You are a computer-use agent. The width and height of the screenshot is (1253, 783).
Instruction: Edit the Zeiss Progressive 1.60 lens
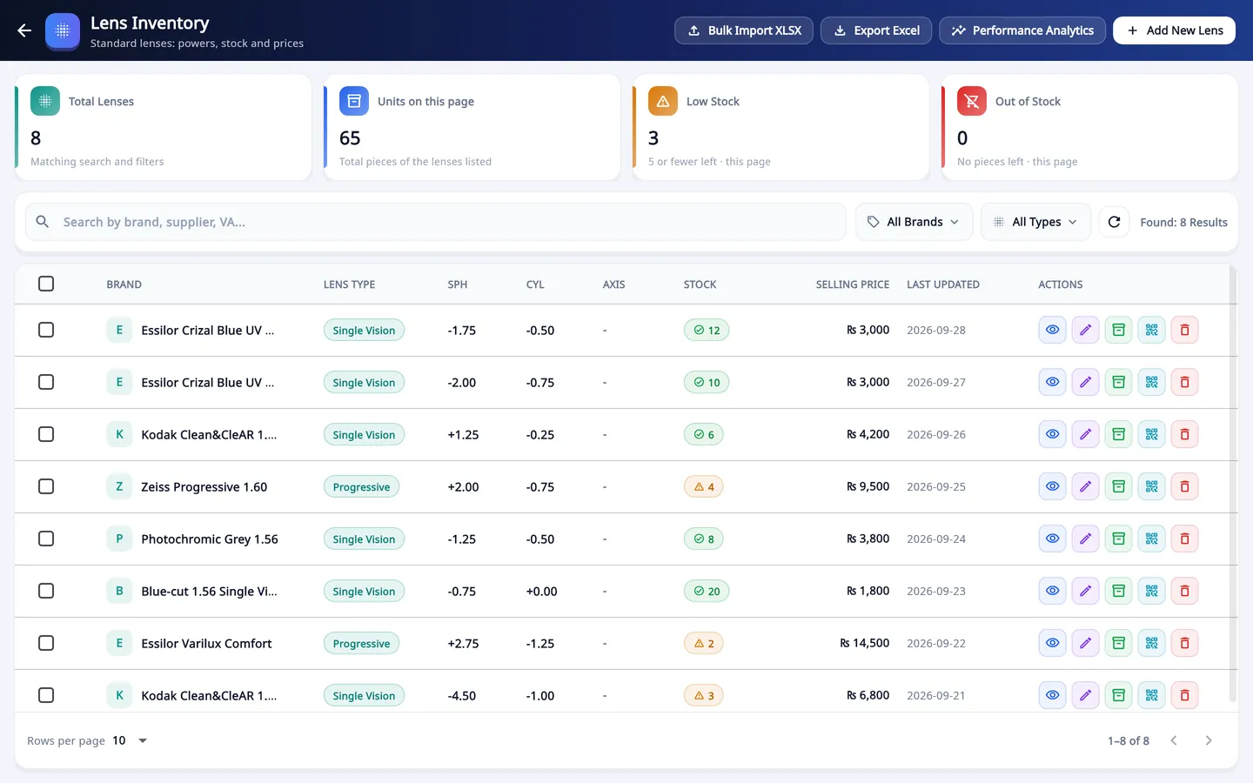1085,486
